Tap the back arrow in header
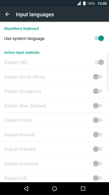109x195 pixels. (7, 14)
